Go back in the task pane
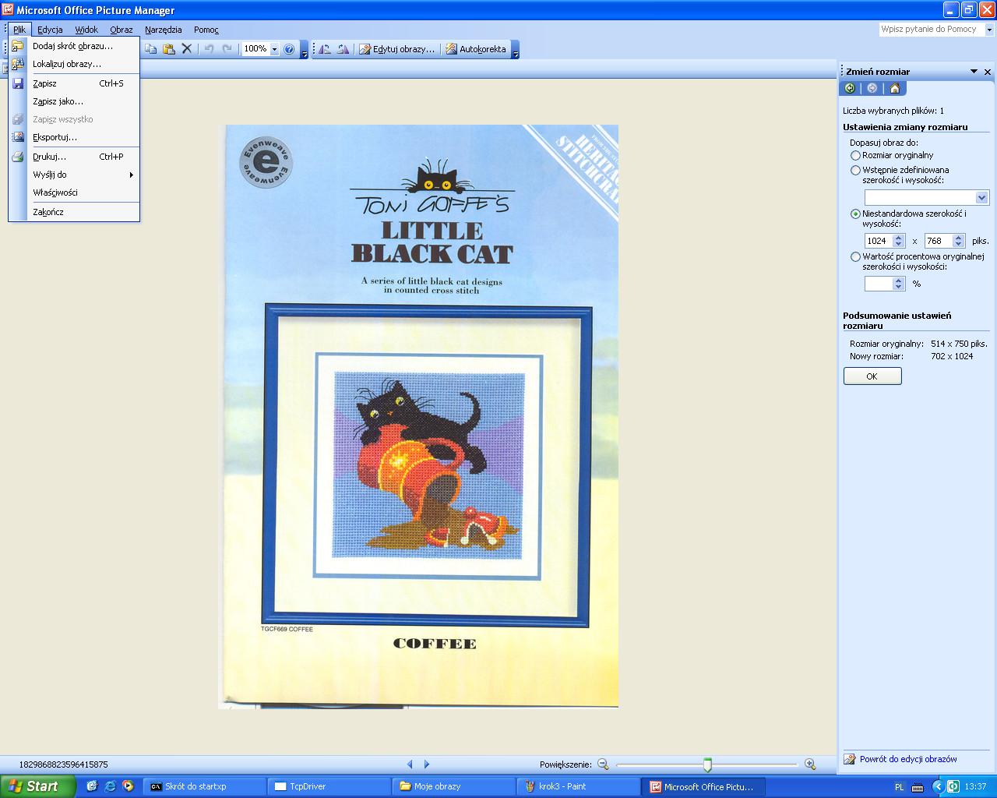Image resolution: width=997 pixels, height=798 pixels. [x=850, y=89]
